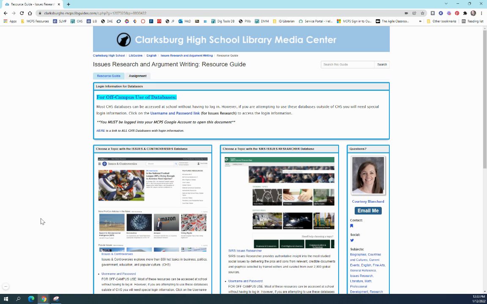Launch Microsoft Edge from taskbar

(31, 299)
